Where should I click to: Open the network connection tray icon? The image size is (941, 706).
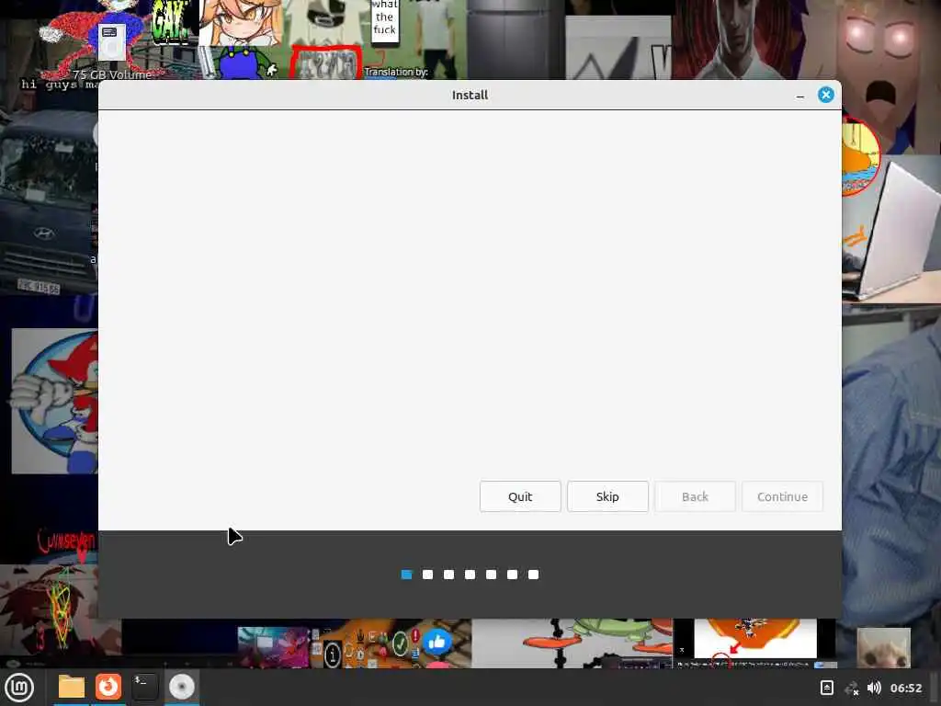851,688
